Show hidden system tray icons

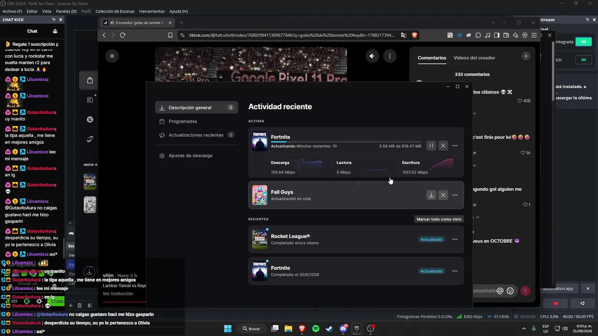pos(523,329)
